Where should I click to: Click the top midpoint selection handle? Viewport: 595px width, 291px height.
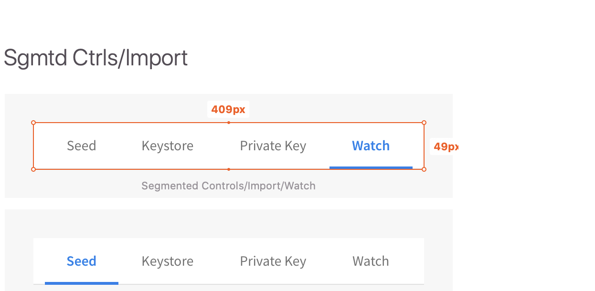pos(228,122)
